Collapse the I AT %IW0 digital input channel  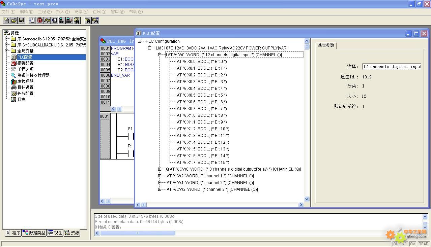tap(160, 55)
